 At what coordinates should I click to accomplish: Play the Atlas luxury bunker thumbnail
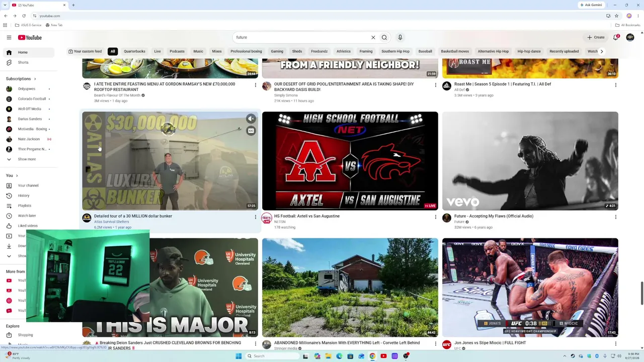click(170, 161)
